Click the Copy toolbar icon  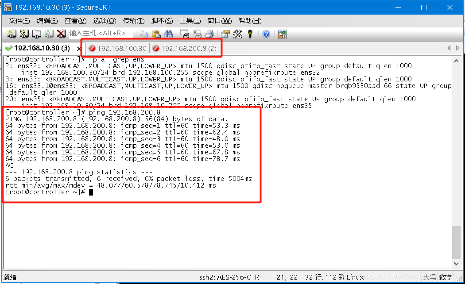click(x=144, y=34)
